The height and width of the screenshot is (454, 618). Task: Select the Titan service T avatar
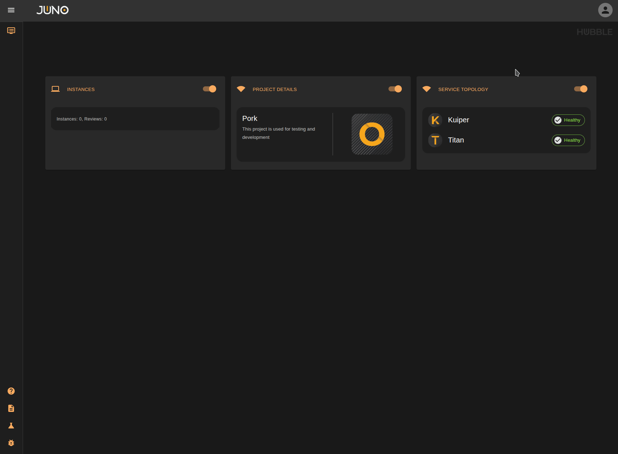(435, 140)
